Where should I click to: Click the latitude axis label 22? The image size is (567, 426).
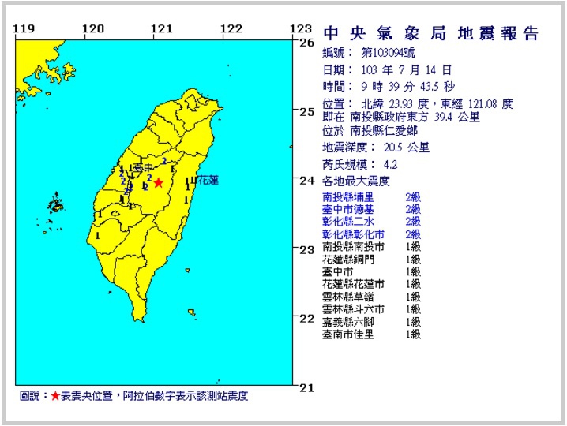[307, 319]
